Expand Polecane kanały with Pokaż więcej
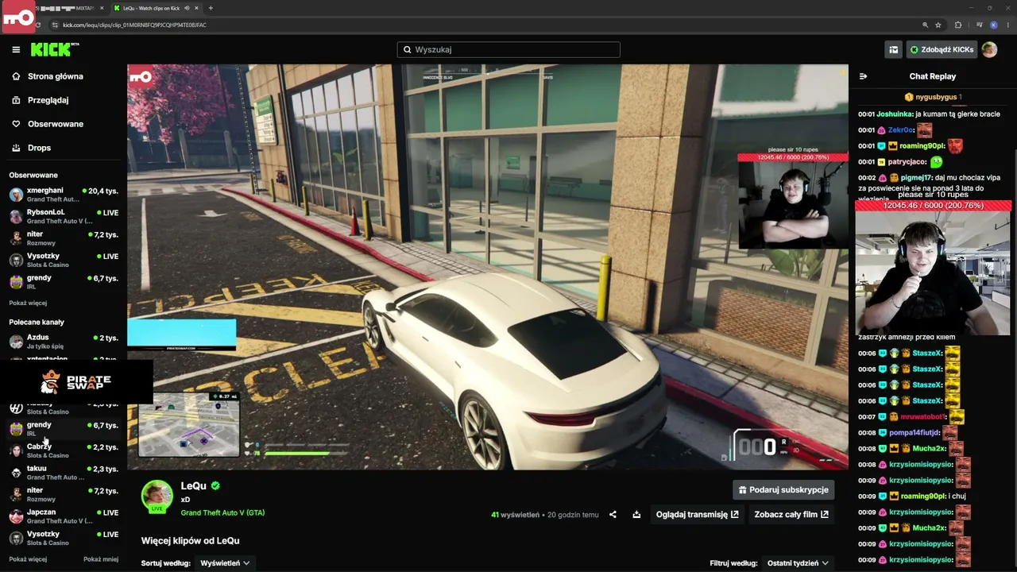Image resolution: width=1017 pixels, height=572 pixels. (28, 559)
